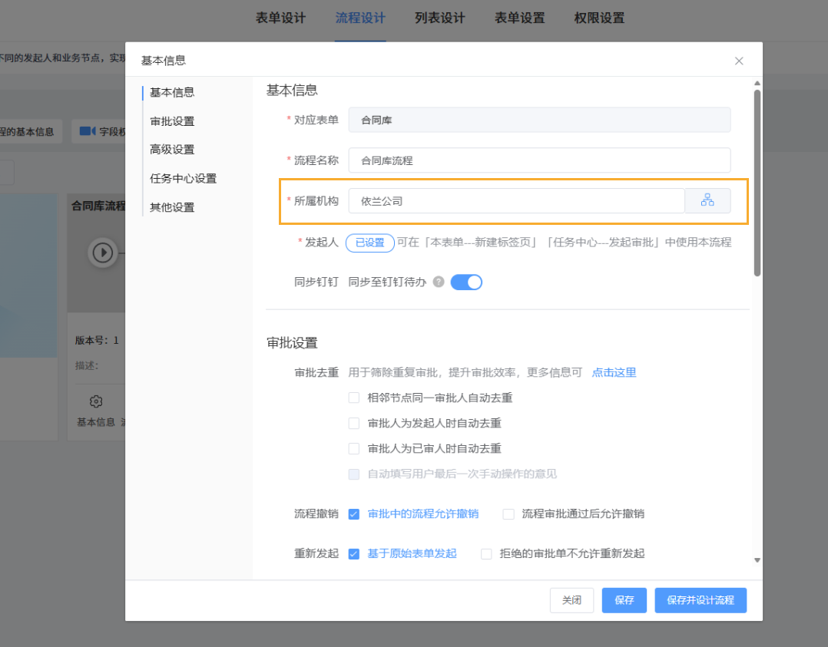Select 高级设置 in the dialog sidebar
828x647 pixels.
(x=172, y=150)
